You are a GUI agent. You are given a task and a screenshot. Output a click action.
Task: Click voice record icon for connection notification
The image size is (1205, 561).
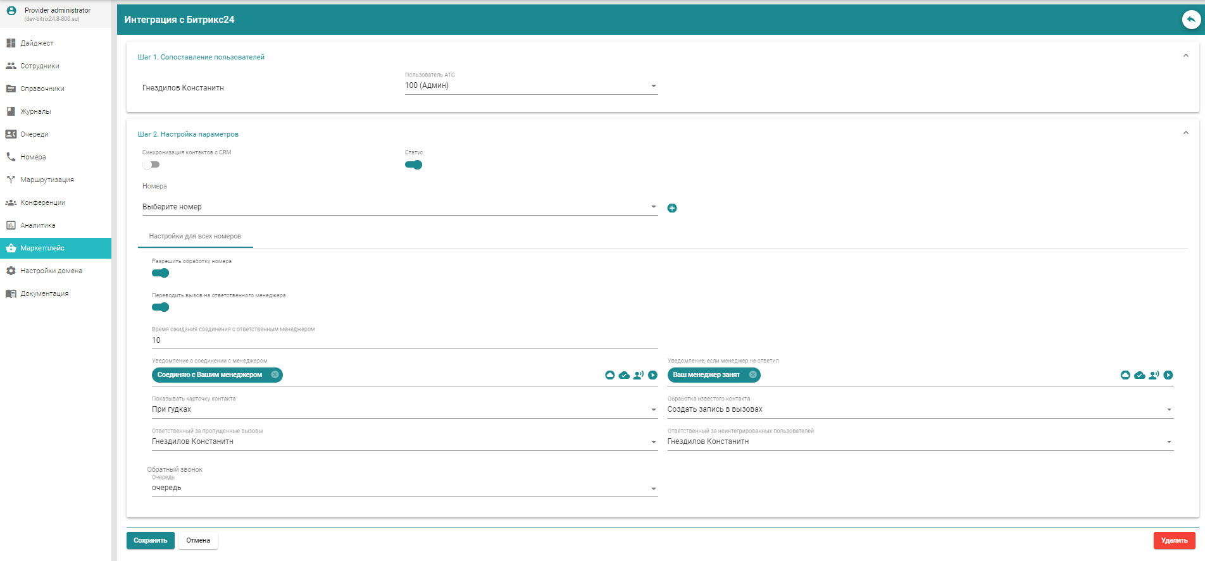click(x=639, y=375)
